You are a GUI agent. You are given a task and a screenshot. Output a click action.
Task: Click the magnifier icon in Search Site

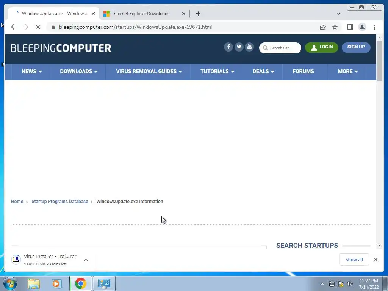pyautogui.click(x=265, y=48)
